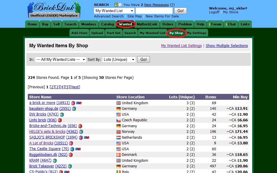
Task: Click Netherlands flag icon
Action: (118, 138)
